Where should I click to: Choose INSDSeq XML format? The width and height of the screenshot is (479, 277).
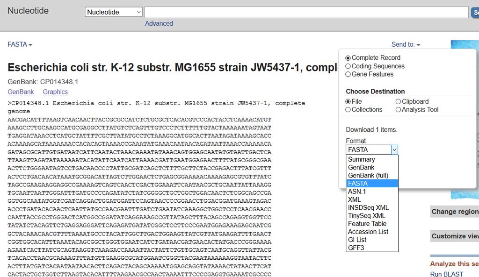[x=372, y=208]
